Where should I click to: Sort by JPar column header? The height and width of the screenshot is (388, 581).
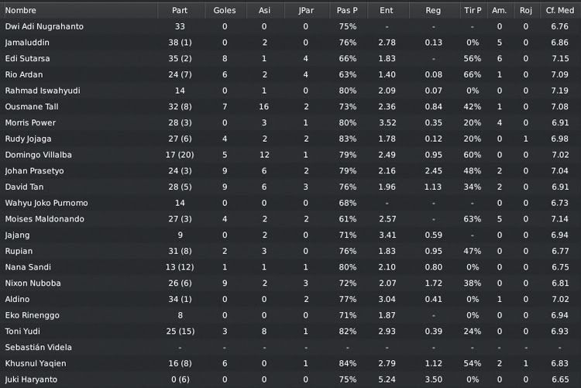coord(306,10)
